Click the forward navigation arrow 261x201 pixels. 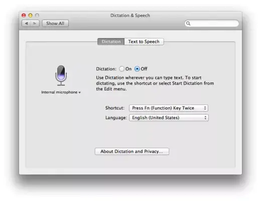tap(35, 24)
